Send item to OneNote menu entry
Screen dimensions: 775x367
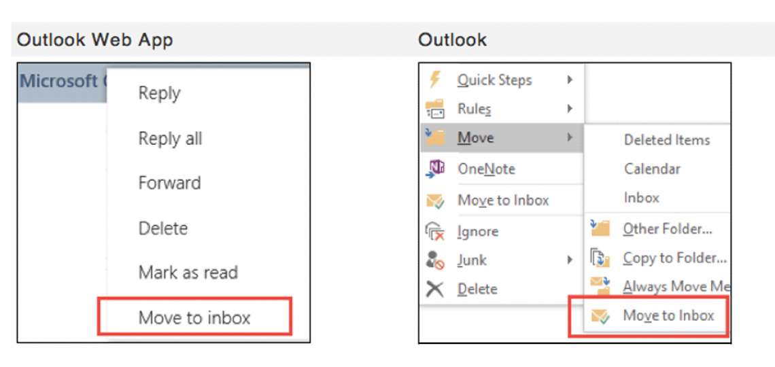coord(486,169)
